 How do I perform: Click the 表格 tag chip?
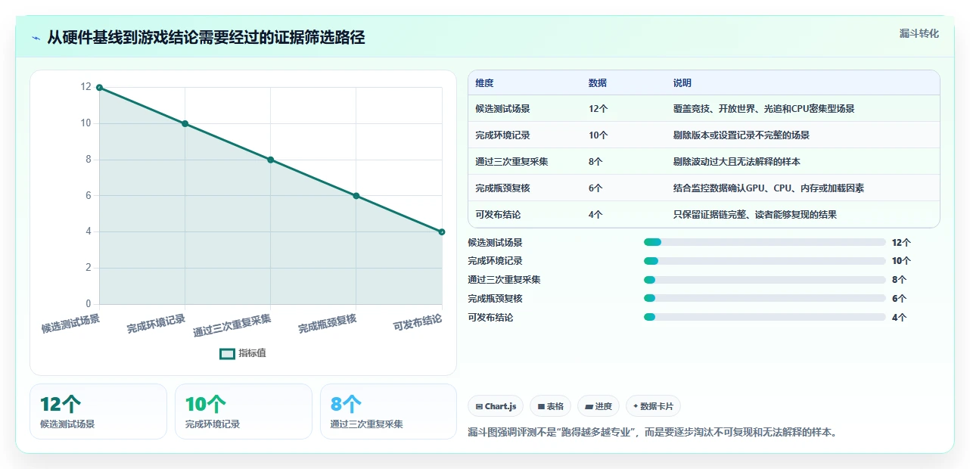pos(550,406)
